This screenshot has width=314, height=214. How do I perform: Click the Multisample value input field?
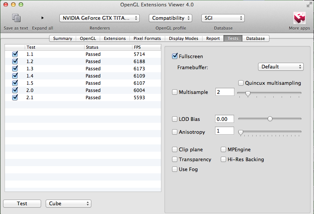tap(225, 92)
